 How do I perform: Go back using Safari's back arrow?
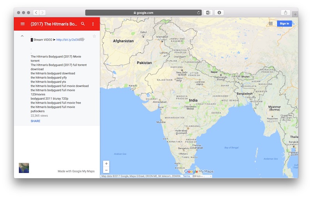[36, 12]
